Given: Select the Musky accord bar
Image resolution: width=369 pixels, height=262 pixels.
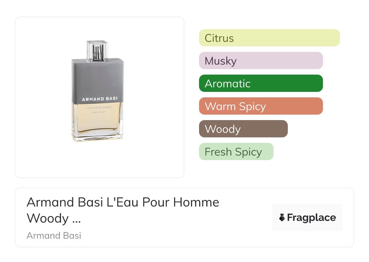Looking at the screenshot, I should coord(261,61).
